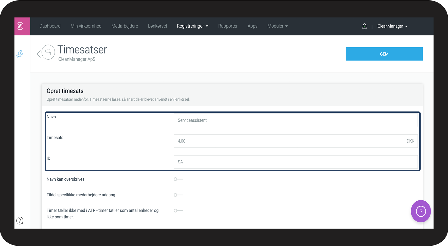Click the ID input field
The image size is (448, 246).
click(x=296, y=162)
